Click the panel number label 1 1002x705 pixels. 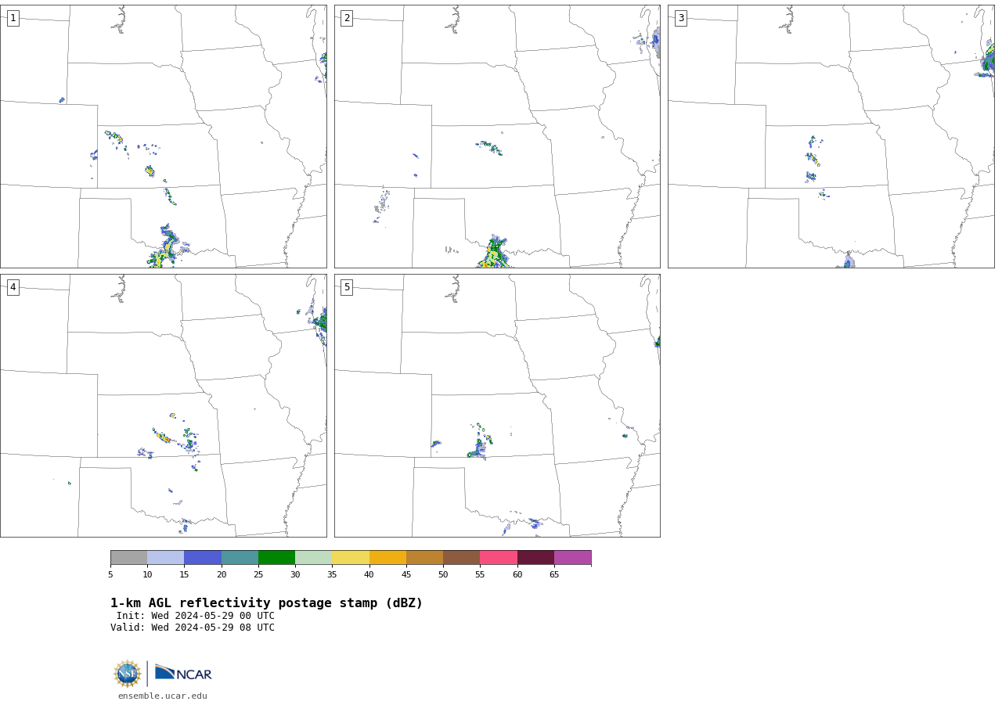click(13, 18)
